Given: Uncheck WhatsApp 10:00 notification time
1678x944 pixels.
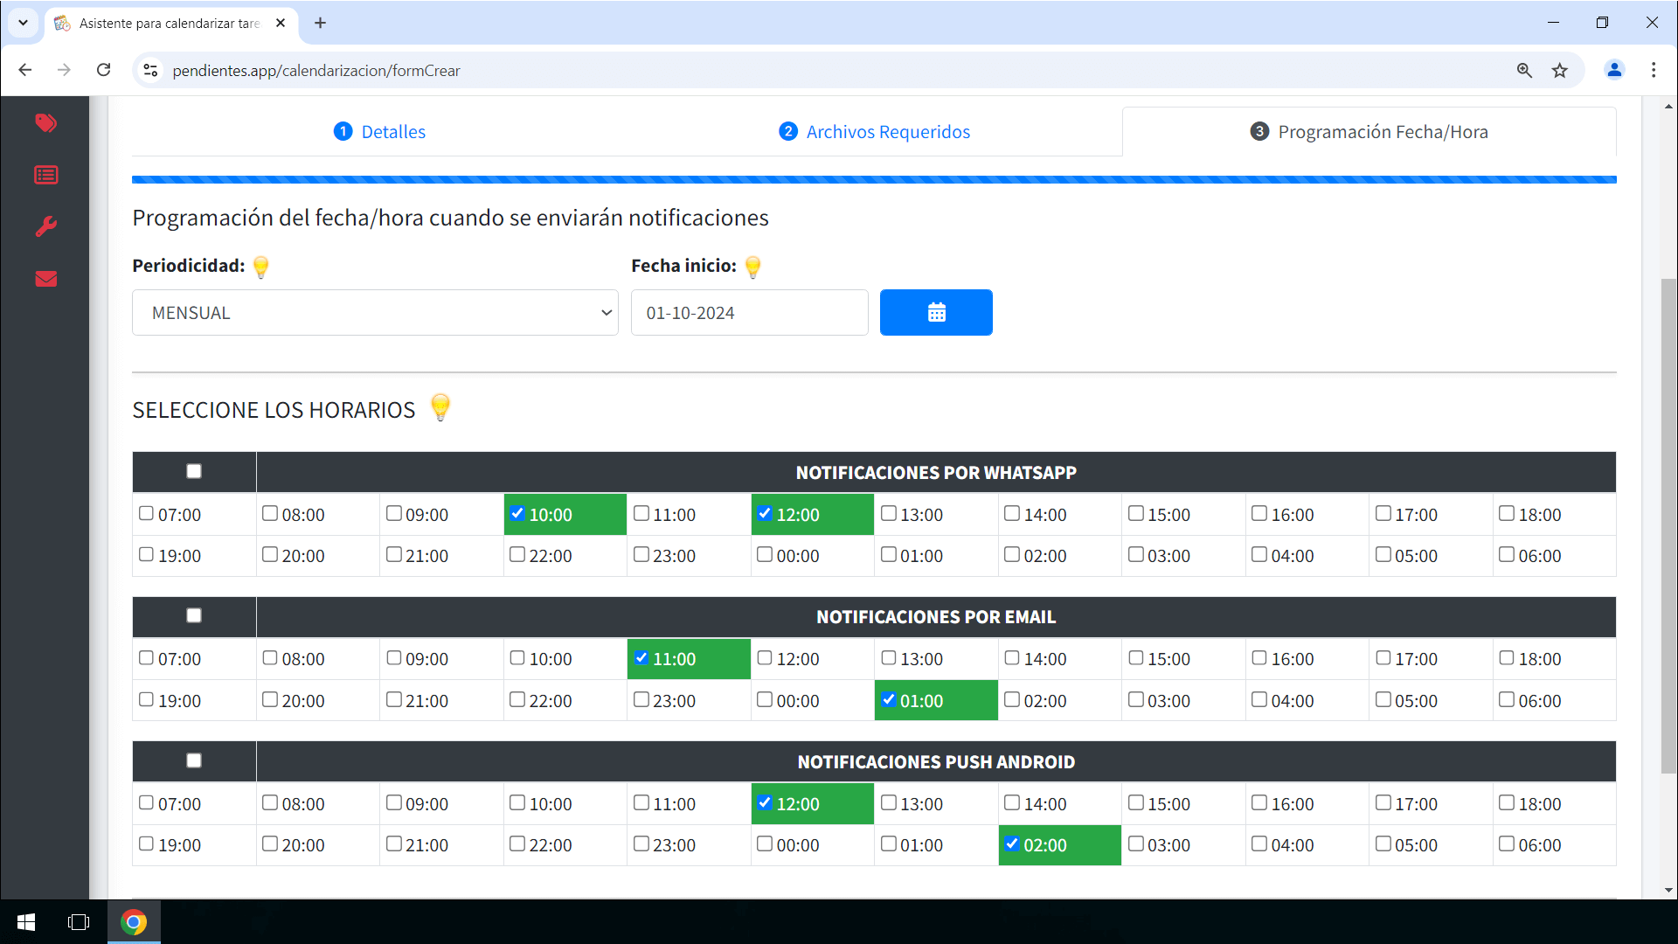Looking at the screenshot, I should click(517, 514).
